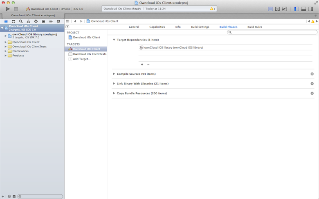Click the warning indicator in status bar
This screenshot has height=199, width=319.
point(212,9)
